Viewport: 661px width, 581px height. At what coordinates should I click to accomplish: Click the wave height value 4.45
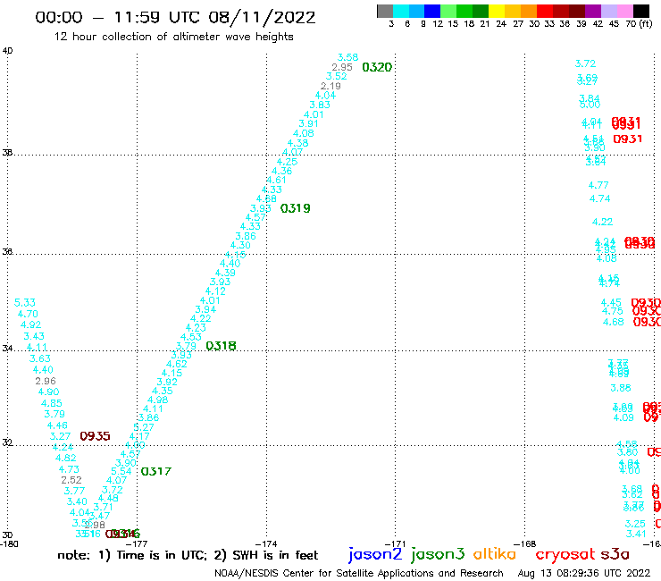click(611, 302)
